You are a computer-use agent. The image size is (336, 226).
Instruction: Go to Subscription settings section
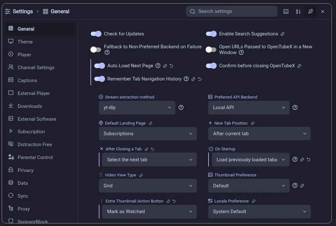pos(40,131)
